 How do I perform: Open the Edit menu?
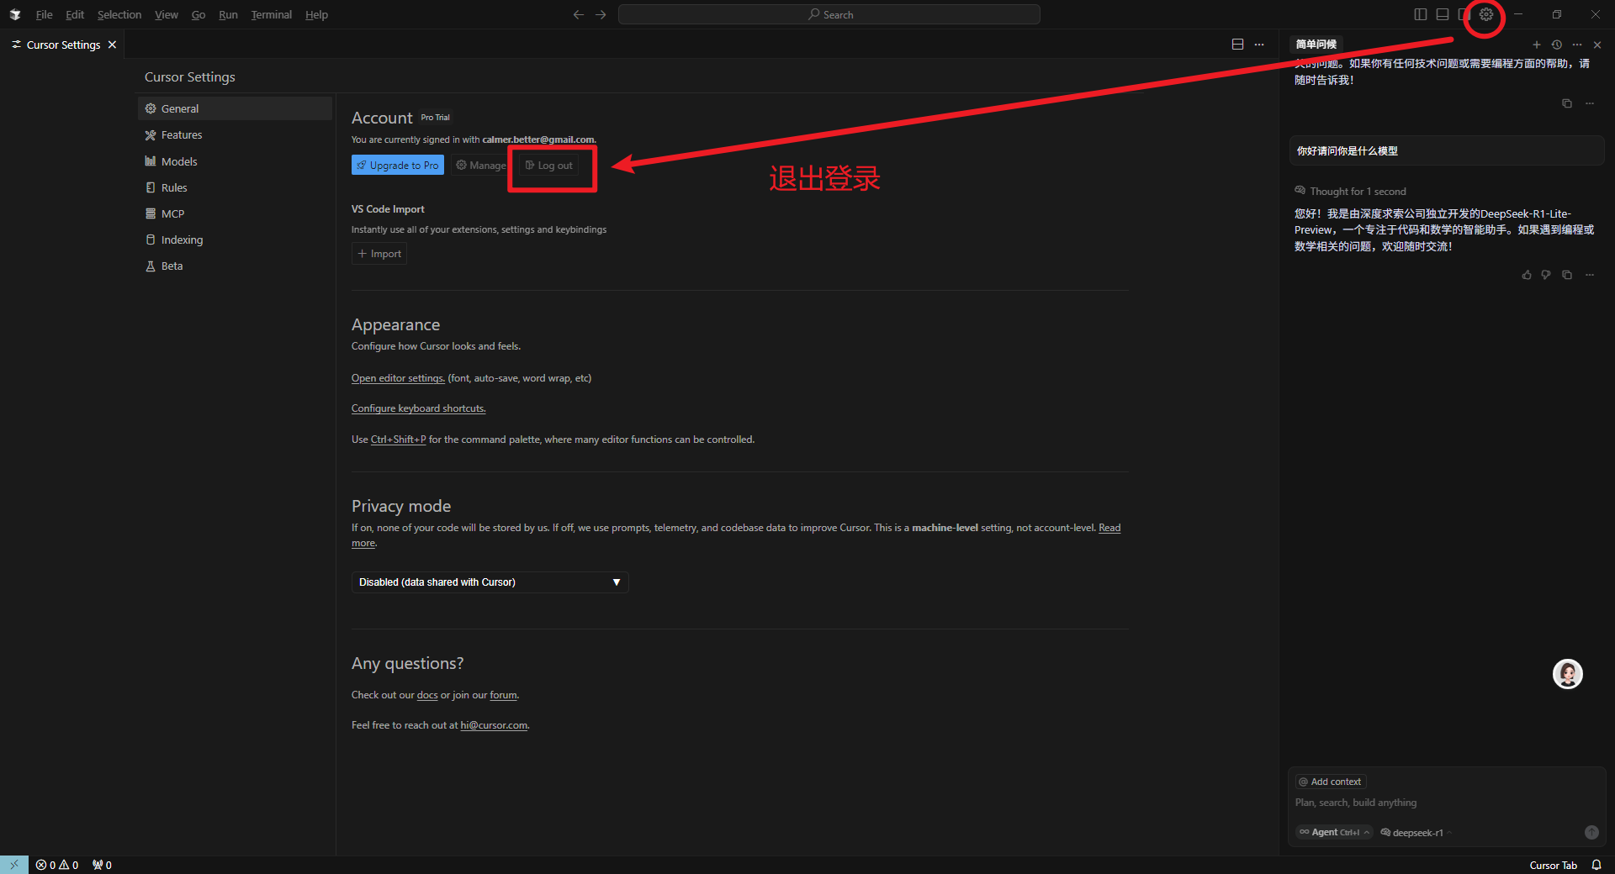coord(75,14)
